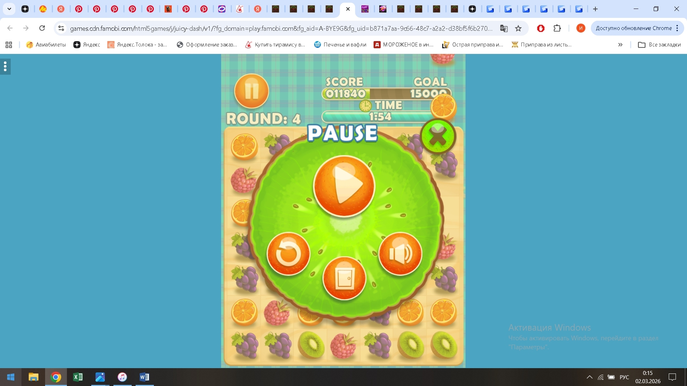Open a new browser tab
The width and height of the screenshot is (687, 386).
point(595,9)
